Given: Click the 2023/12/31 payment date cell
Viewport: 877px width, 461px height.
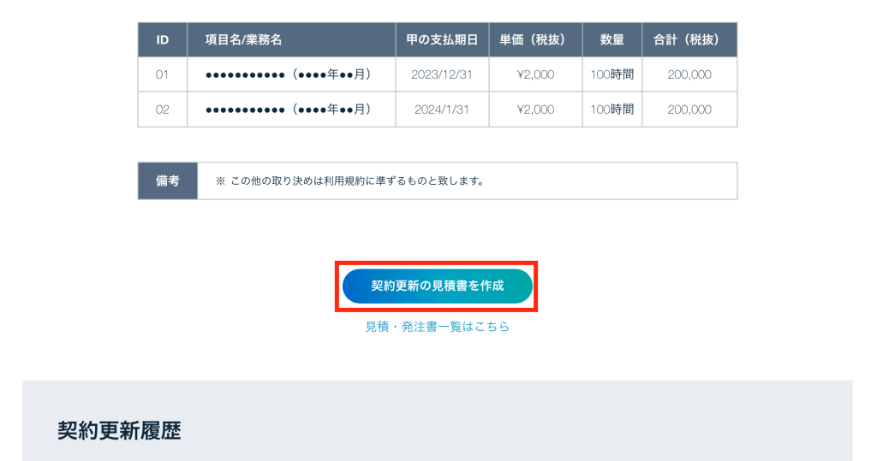Looking at the screenshot, I should tap(442, 74).
